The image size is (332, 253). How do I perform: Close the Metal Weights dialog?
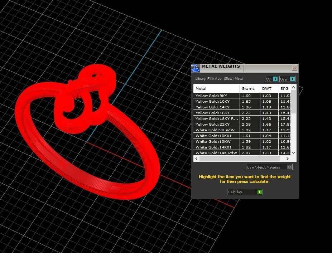click(294, 68)
